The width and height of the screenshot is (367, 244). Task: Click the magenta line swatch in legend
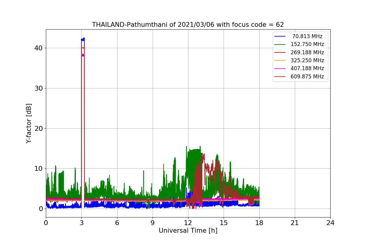point(280,69)
